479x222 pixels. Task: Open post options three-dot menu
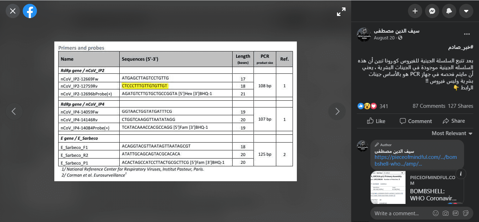point(467,34)
